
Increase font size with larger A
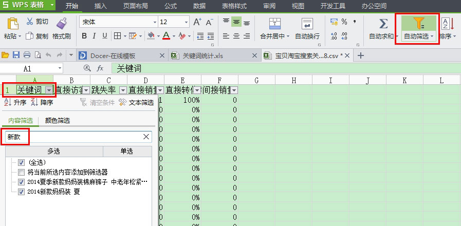pos(197,22)
